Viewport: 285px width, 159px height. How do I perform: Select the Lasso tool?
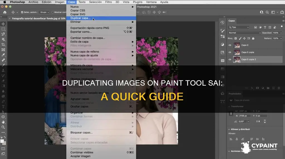pyautogui.click(x=3, y=34)
